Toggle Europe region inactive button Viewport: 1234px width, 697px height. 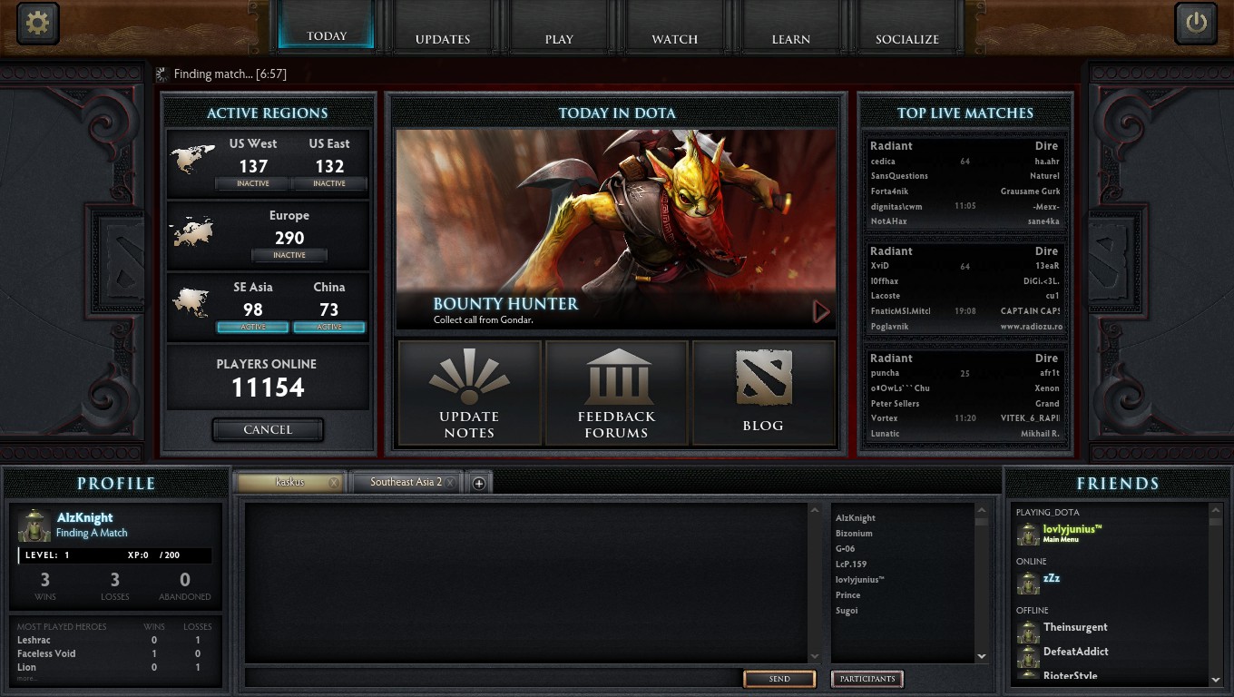289,255
